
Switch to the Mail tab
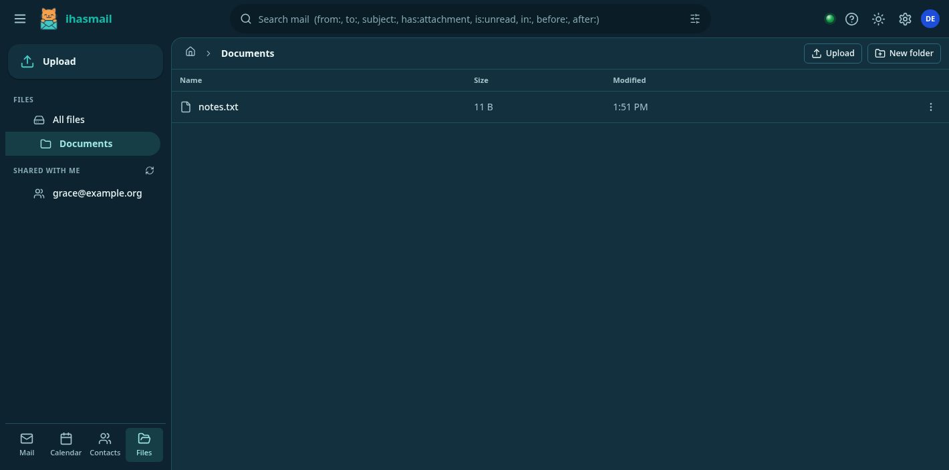(27, 445)
